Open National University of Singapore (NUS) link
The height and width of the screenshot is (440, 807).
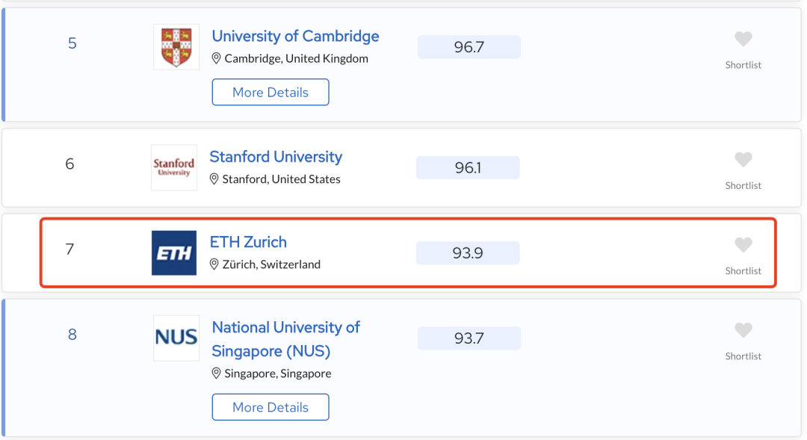[285, 339]
